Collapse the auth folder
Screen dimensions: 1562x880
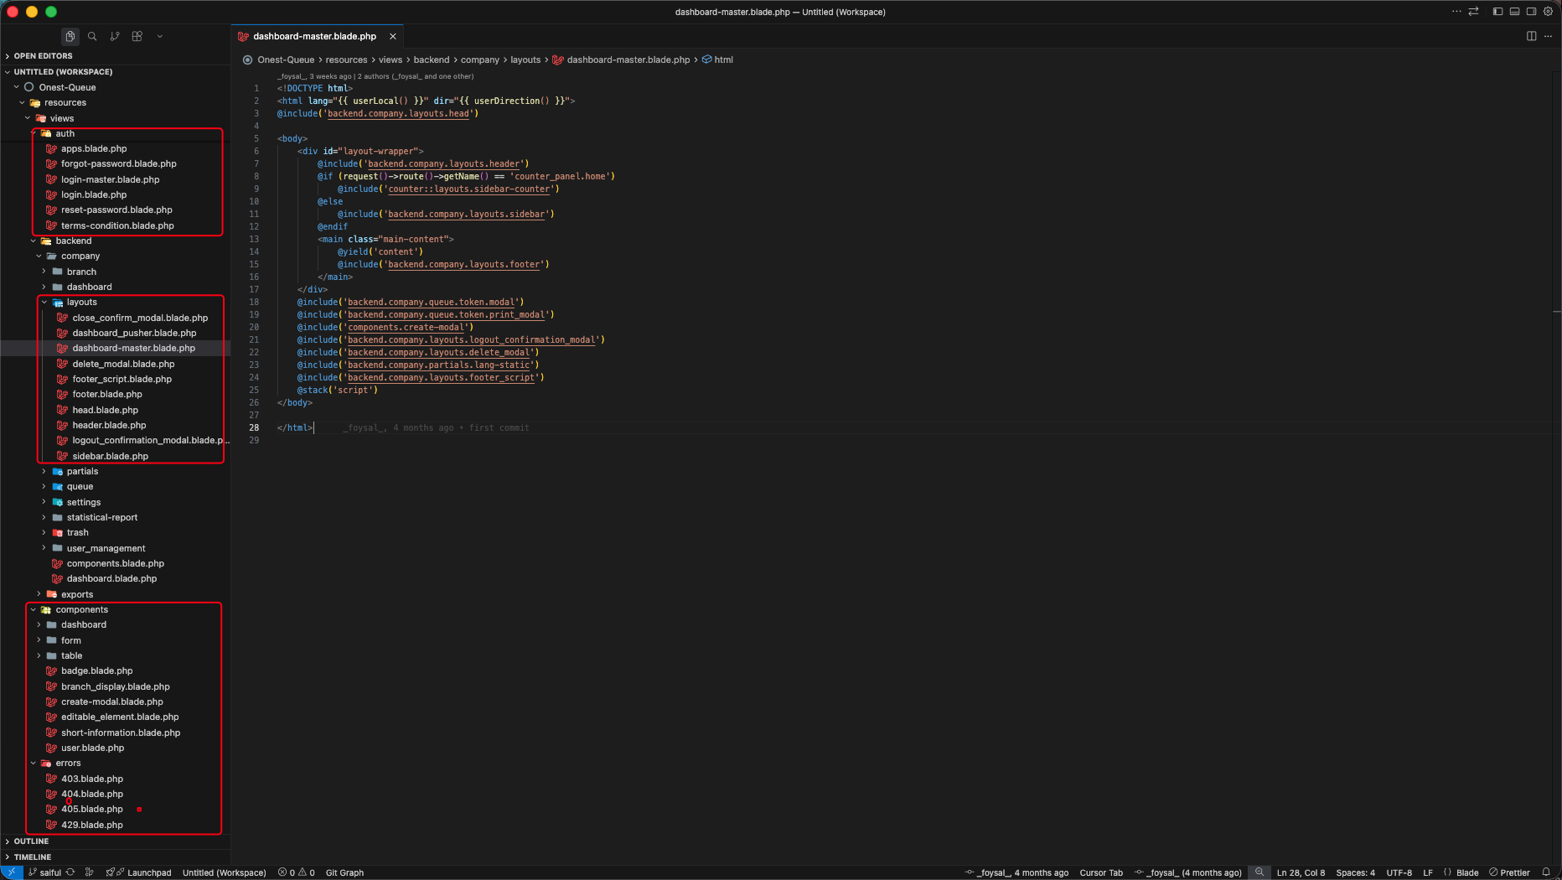[x=65, y=133]
